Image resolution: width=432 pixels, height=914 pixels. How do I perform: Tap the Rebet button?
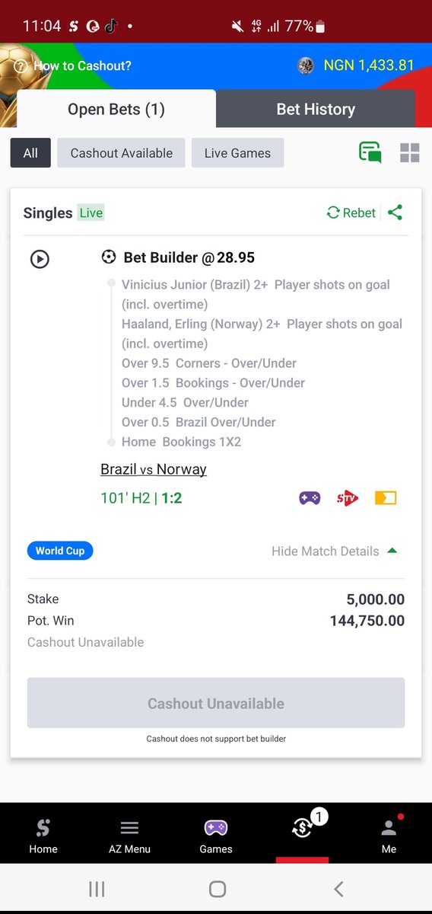click(x=351, y=213)
